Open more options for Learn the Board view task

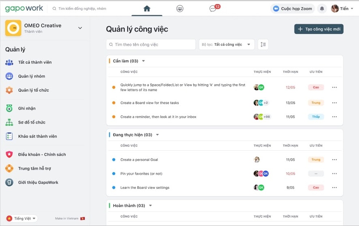pyautogui.click(x=334, y=188)
